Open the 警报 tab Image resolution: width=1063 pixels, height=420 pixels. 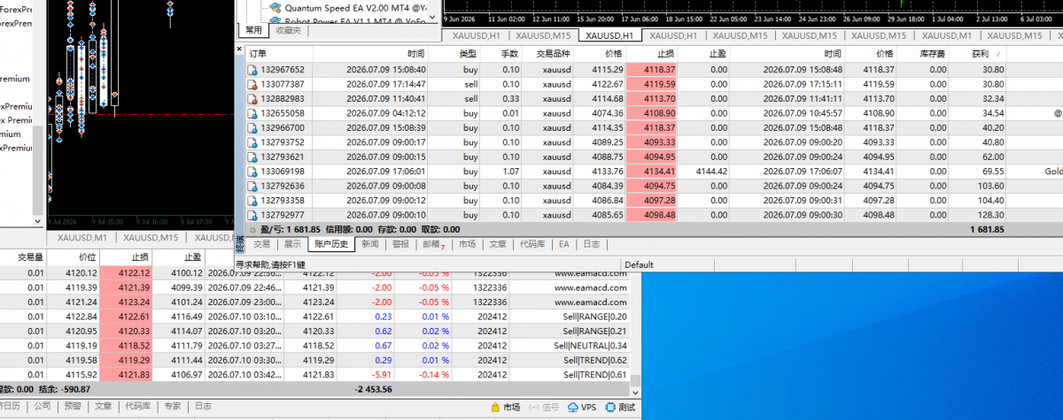(400, 244)
